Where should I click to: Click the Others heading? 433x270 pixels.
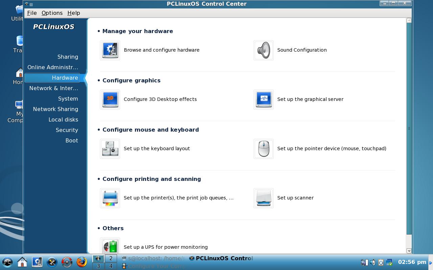pos(113,228)
